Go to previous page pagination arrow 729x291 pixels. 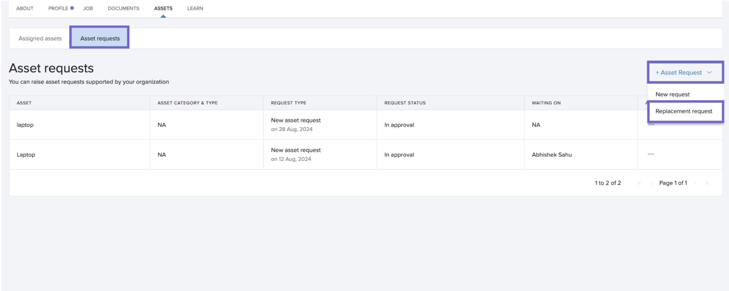point(651,183)
